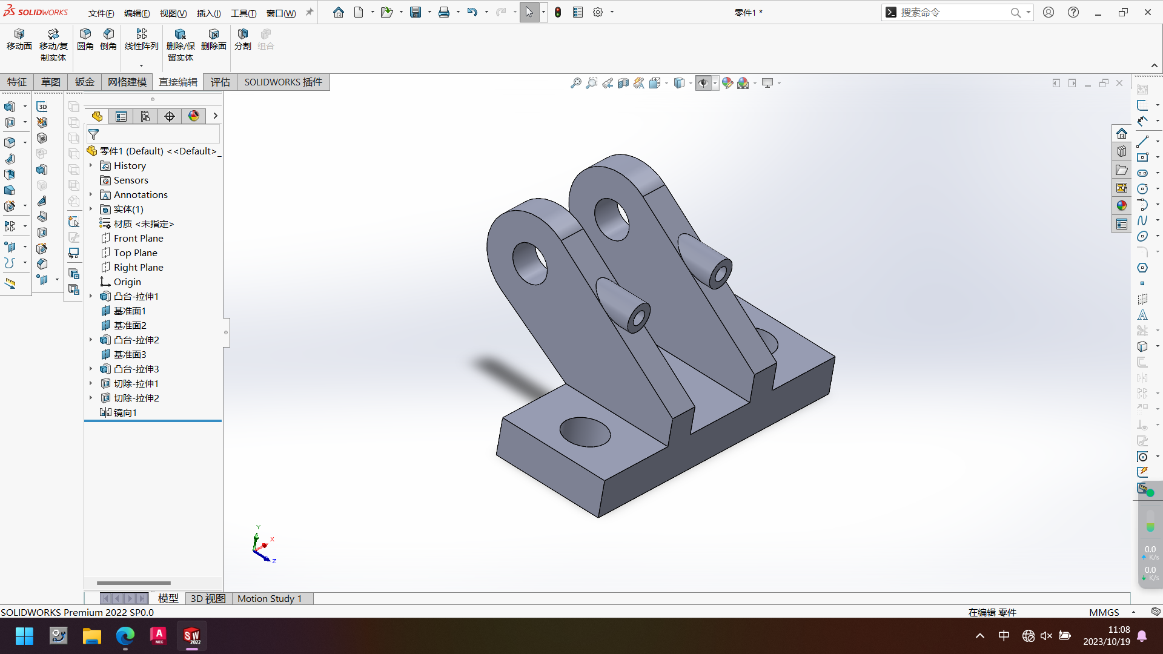Image resolution: width=1163 pixels, height=654 pixels.
Task: Open the 文件(F) menu
Action: (101, 13)
